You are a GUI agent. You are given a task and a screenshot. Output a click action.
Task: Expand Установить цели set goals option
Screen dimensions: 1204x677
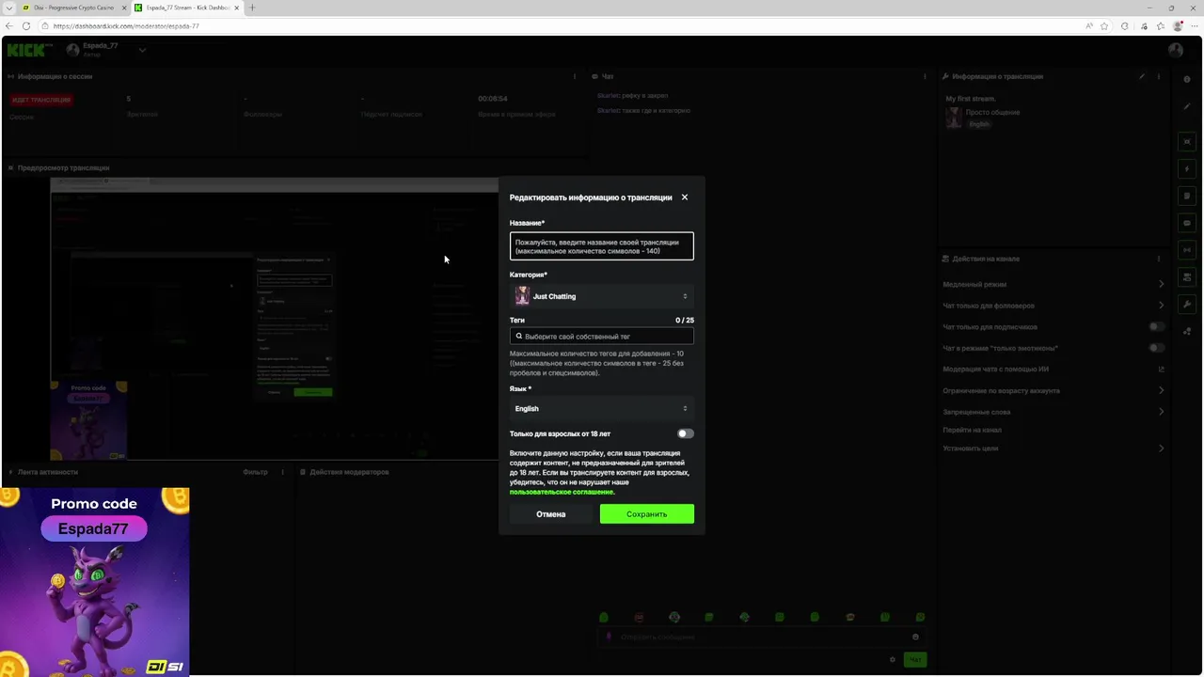[x=1053, y=449]
